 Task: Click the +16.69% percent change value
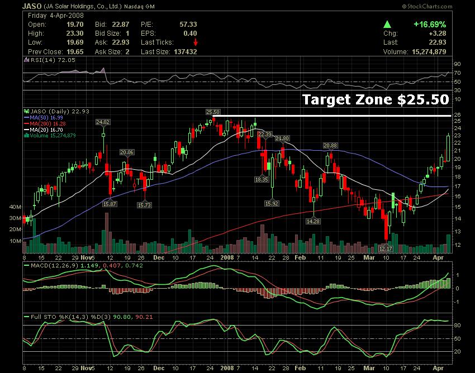pos(430,25)
